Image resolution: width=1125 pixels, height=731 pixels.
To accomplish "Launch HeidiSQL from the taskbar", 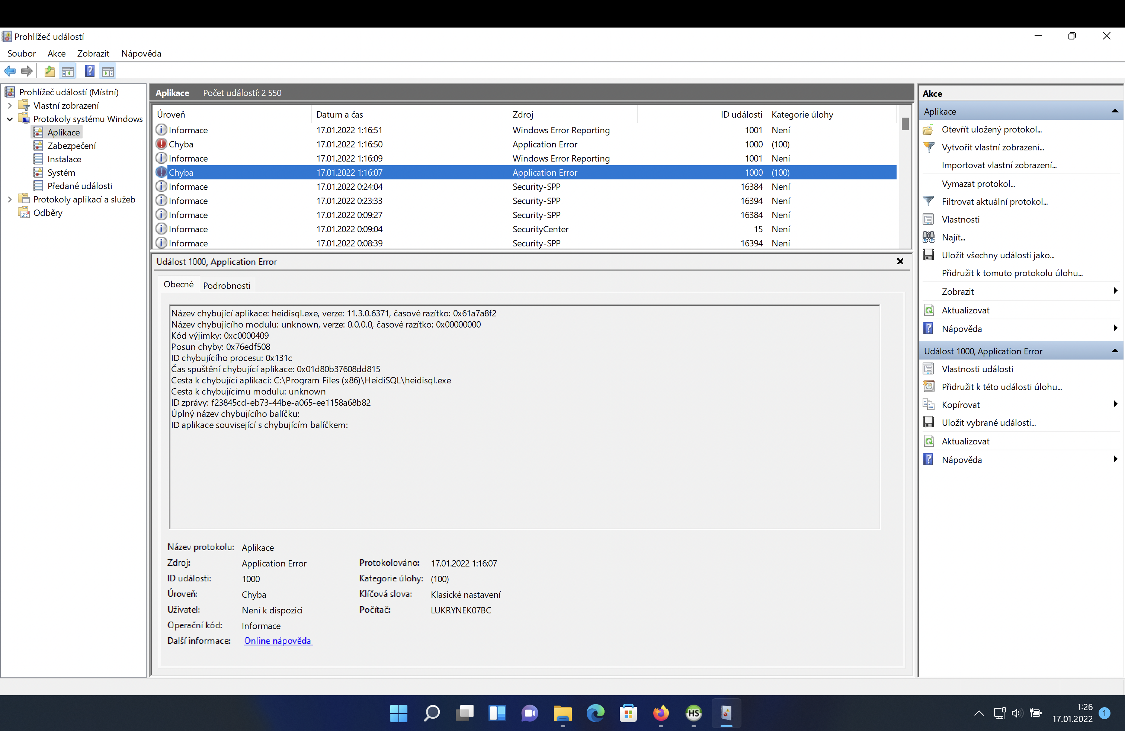I will 693,714.
